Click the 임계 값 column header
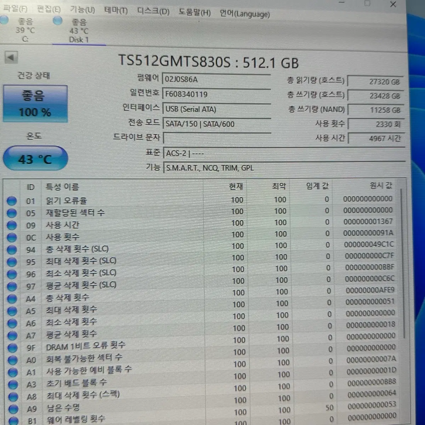The width and height of the screenshot is (425, 425). point(317,186)
